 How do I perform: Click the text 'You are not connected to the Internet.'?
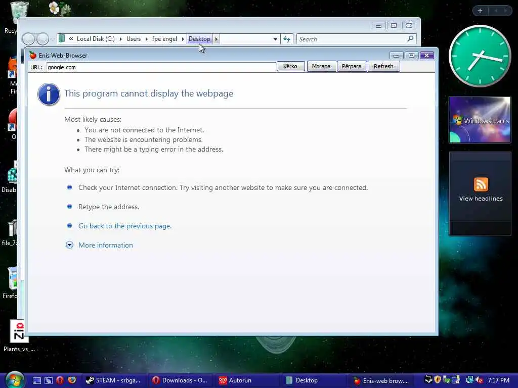click(x=144, y=130)
